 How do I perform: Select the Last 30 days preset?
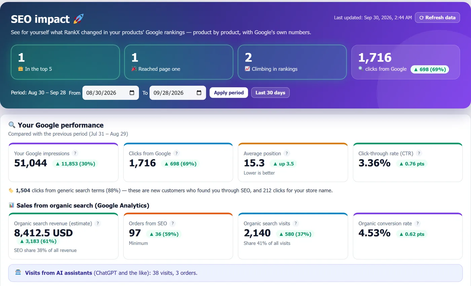270,93
